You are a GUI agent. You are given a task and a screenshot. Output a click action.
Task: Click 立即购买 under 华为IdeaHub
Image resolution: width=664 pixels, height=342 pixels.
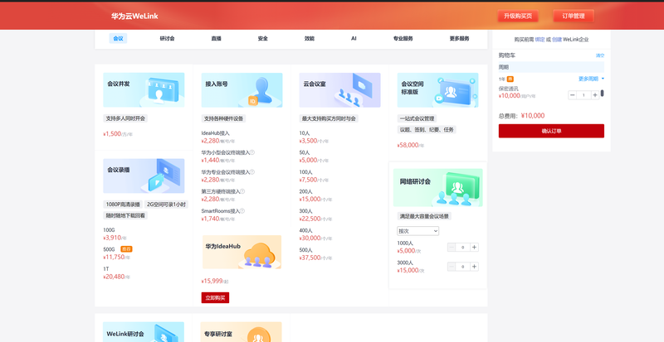tap(215, 297)
